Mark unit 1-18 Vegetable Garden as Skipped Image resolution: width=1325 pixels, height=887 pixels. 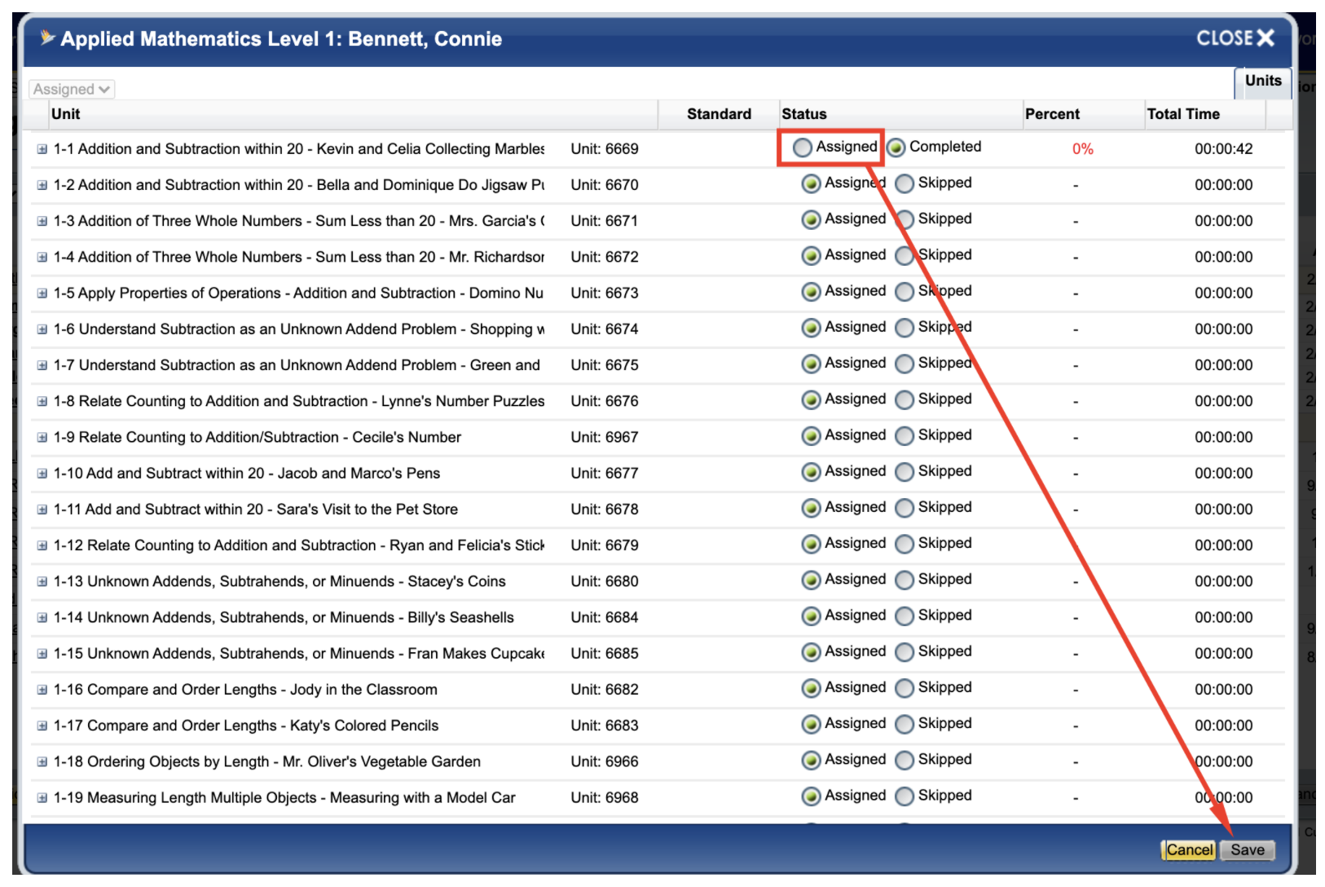click(x=904, y=760)
